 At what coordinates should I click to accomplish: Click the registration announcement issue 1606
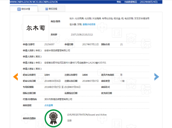[x=85, y=75]
